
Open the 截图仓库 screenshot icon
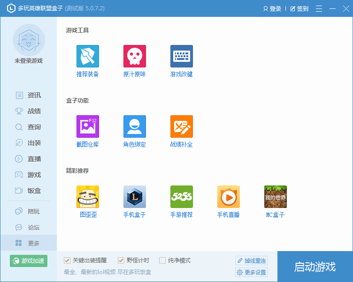pyautogui.click(x=88, y=126)
